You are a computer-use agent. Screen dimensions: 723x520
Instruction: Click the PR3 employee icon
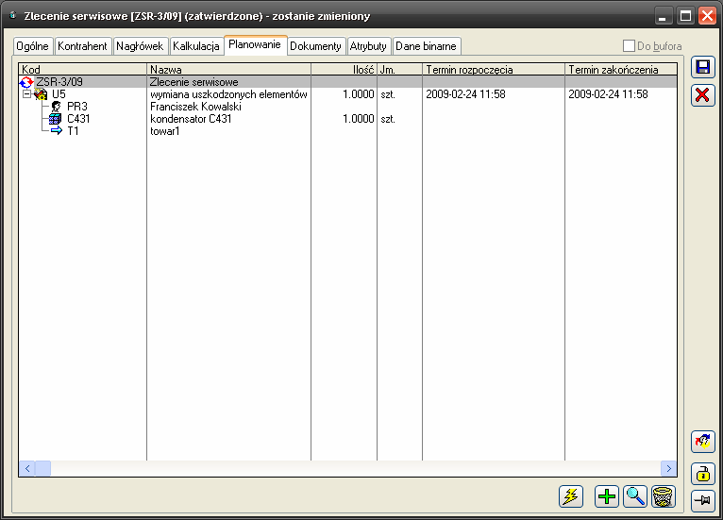56,107
